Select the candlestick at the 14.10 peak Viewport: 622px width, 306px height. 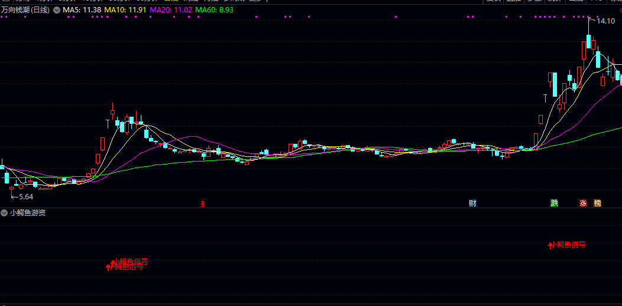pyautogui.click(x=589, y=41)
